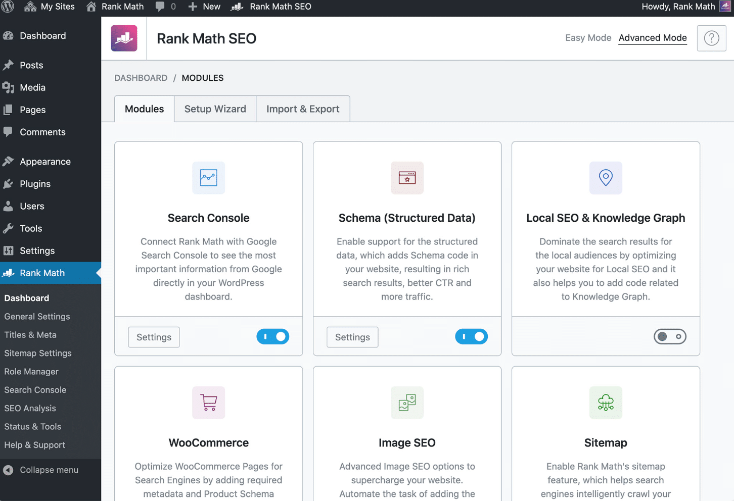Click the Image SEO module title
The image size is (734, 501).
coord(407,443)
